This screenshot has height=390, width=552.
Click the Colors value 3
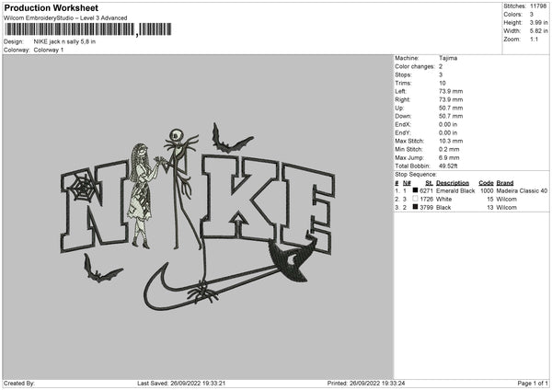pos(532,15)
